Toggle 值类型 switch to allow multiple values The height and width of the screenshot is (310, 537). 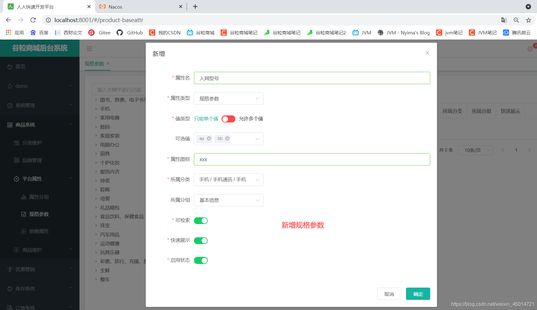[x=228, y=119]
